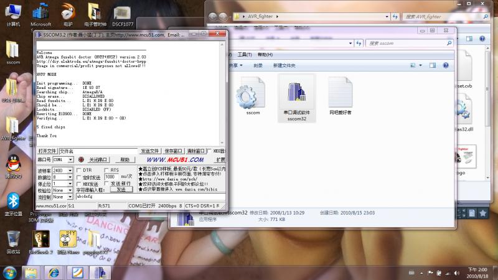Expand the 校验位 parity dropdown
Image resolution: width=498 pixels, height=280 pixels.
pos(70,190)
